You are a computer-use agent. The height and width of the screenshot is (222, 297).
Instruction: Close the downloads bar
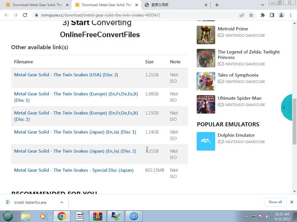pos(292,202)
